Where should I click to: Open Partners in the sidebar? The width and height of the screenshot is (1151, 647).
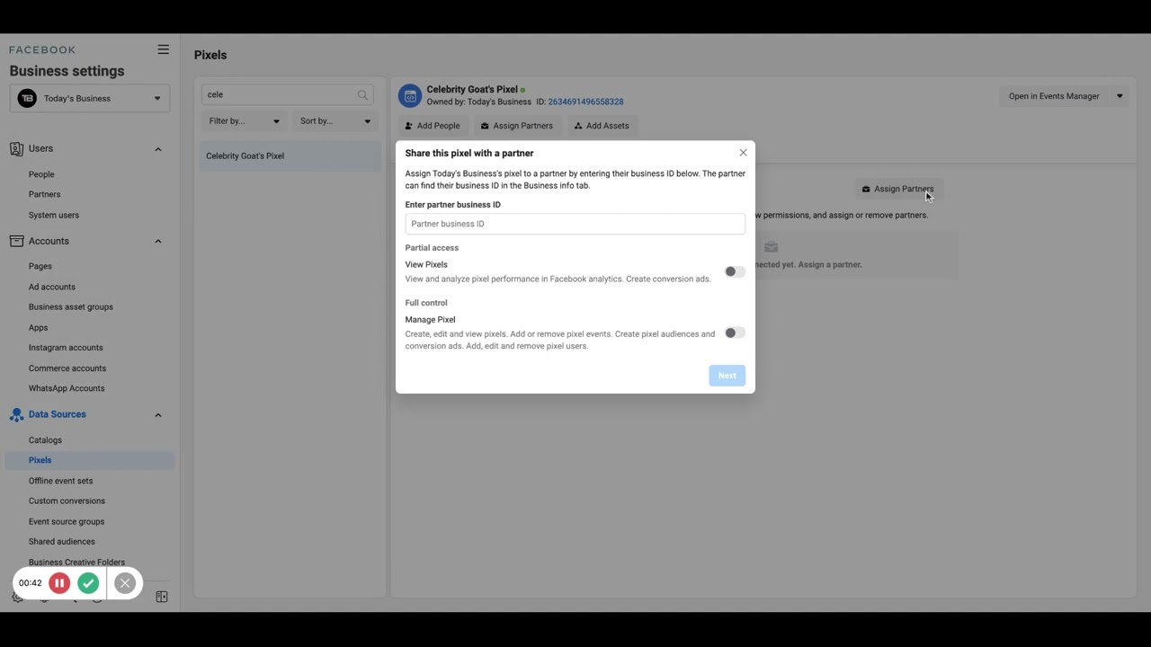point(45,194)
